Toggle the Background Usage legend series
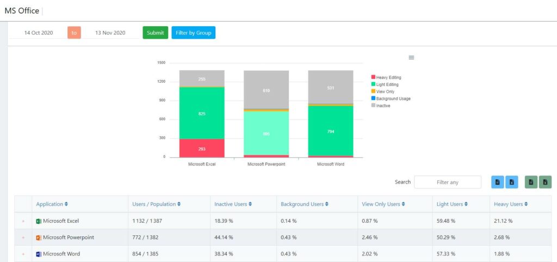Viewport: 557px width, 262px height. coord(391,99)
